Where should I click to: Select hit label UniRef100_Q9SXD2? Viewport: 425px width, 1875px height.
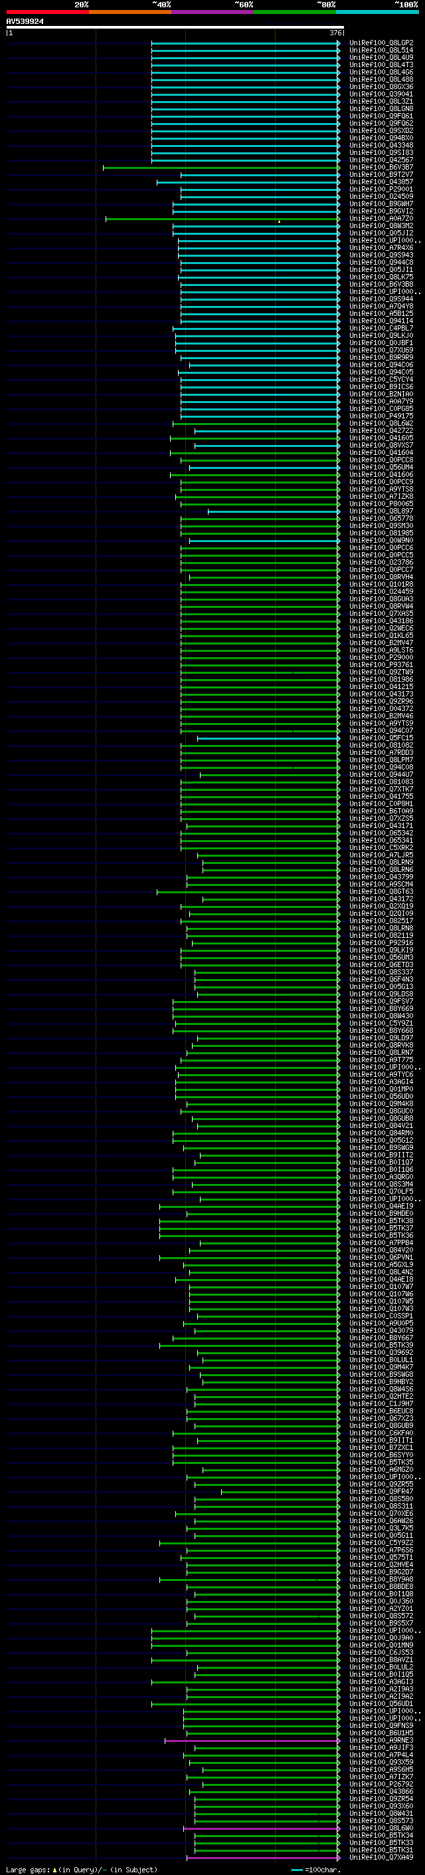(x=381, y=130)
